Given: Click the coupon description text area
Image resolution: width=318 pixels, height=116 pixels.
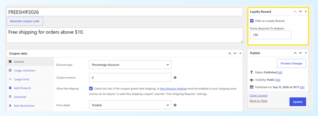Looking at the screenshot, I should click(x=125, y=35).
